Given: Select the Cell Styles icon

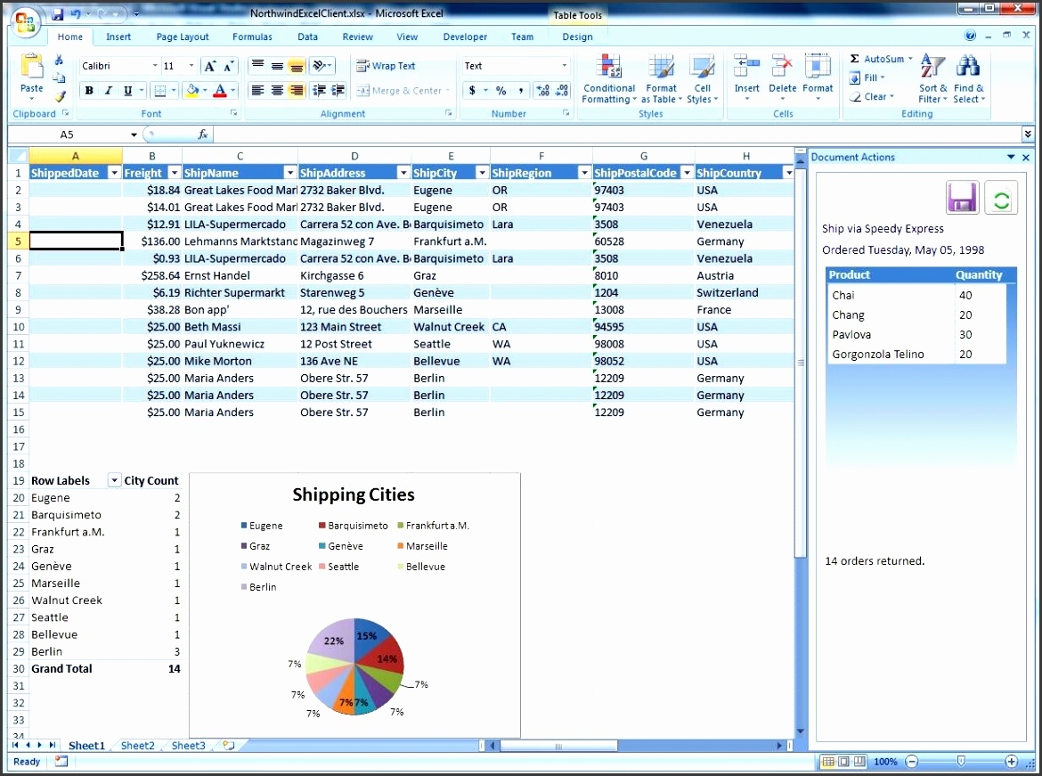Looking at the screenshot, I should coord(703,78).
